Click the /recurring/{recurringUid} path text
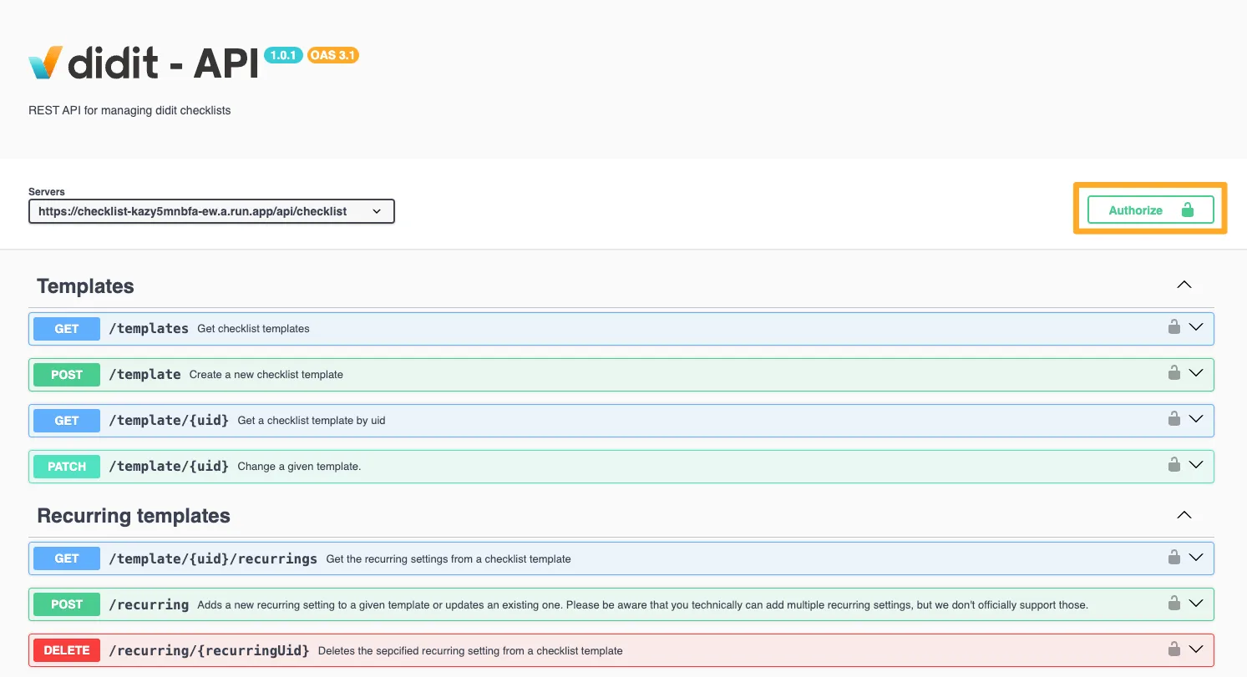 (209, 650)
